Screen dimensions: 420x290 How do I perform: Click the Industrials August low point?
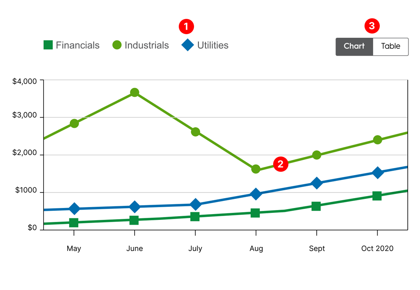pos(256,169)
